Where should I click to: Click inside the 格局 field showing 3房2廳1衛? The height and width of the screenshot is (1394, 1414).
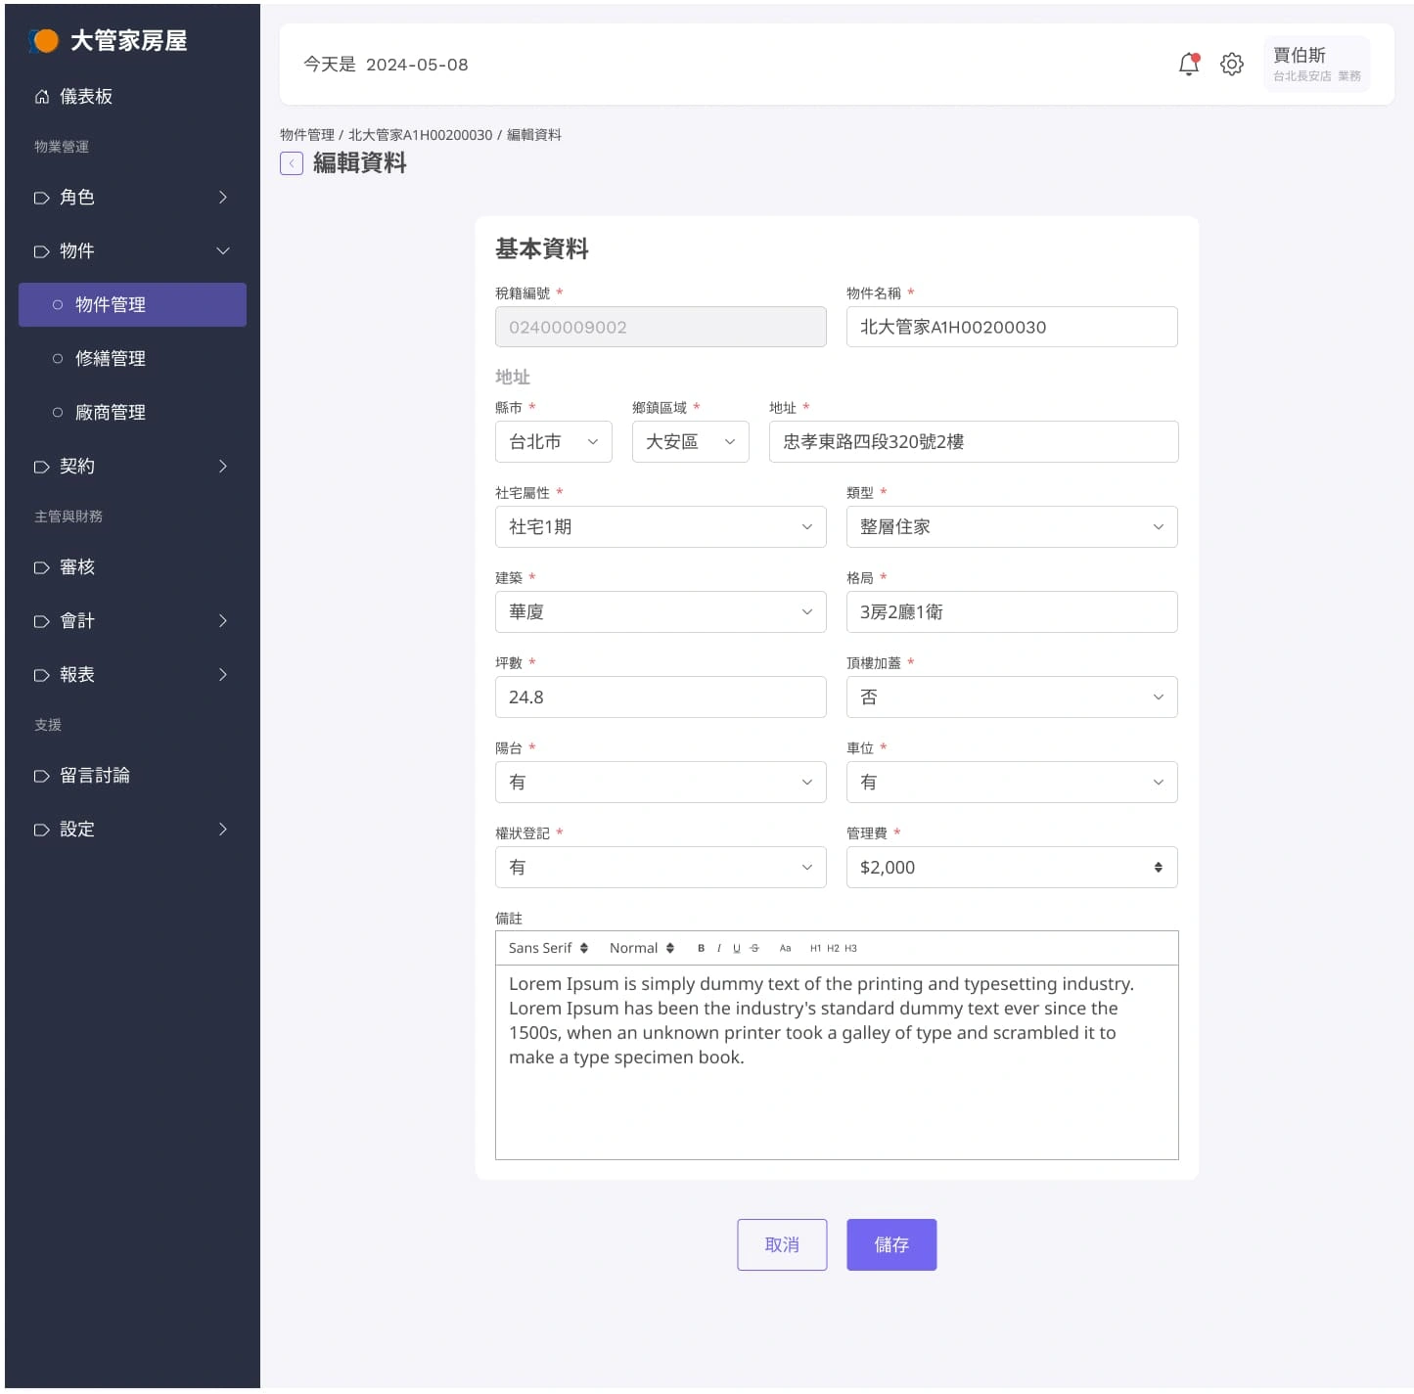pyautogui.click(x=1011, y=611)
